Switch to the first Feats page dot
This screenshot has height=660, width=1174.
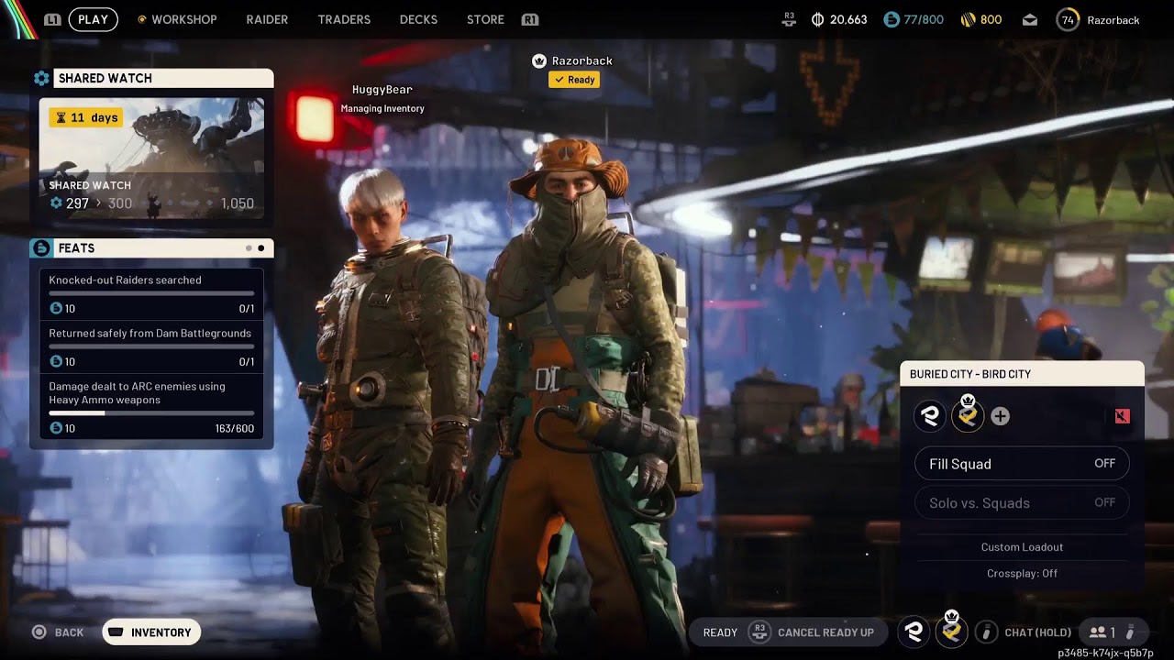[249, 248]
